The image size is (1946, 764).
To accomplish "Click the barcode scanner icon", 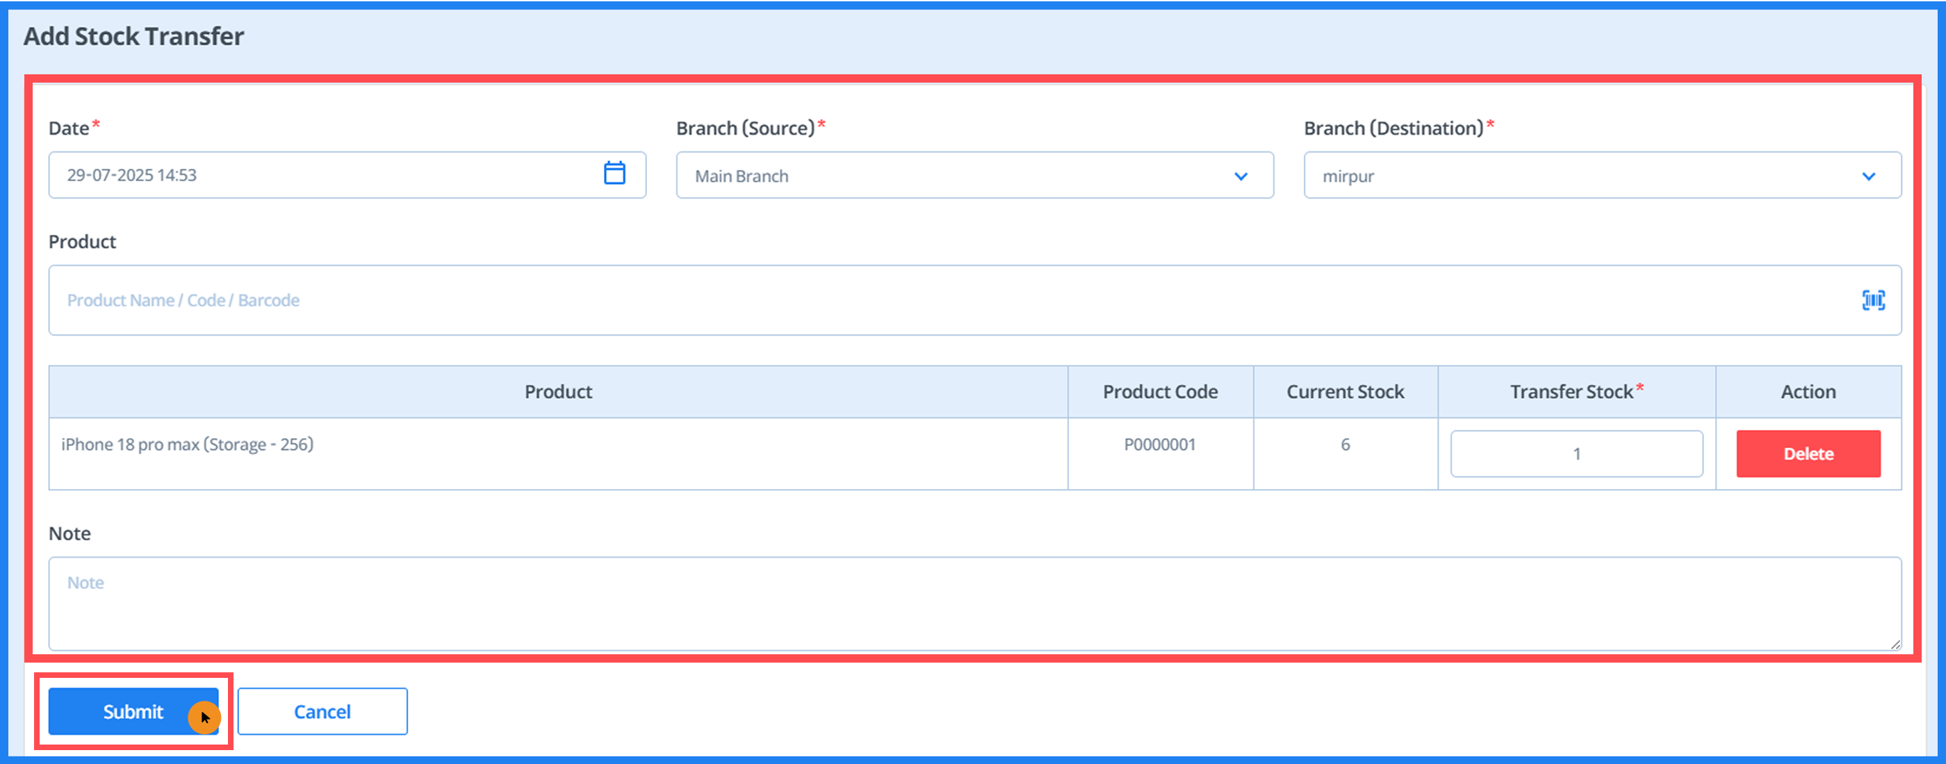I will click(x=1873, y=301).
